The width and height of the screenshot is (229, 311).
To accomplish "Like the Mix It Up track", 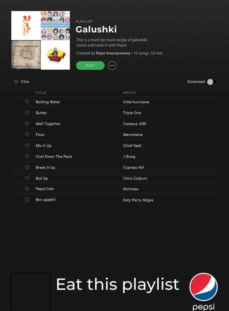I will coord(27,146).
